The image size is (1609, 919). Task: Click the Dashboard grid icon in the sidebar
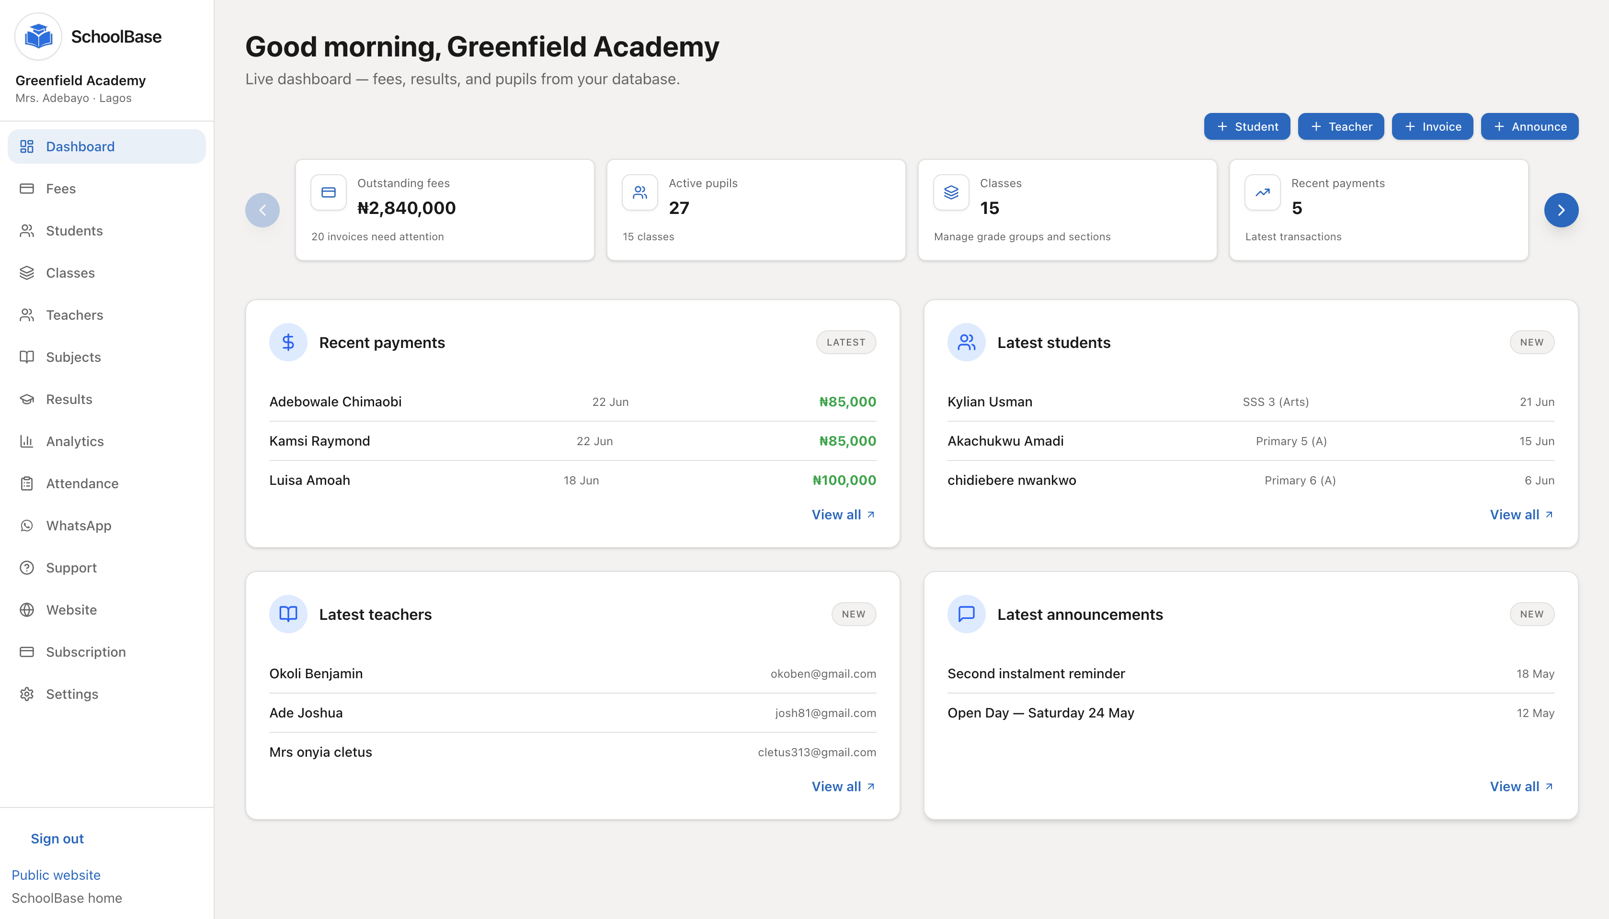(26, 146)
